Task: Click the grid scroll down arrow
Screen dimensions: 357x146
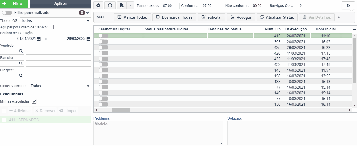Action: click(x=354, y=105)
